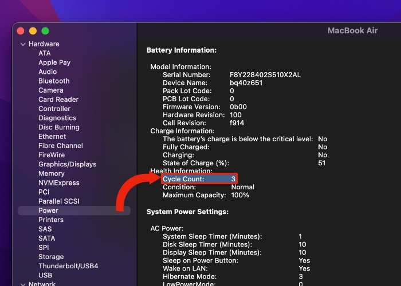
Task: Select Power in the sidebar
Action: click(x=49, y=210)
